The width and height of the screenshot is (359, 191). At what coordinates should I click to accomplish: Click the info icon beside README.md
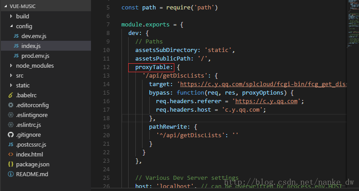point(11,174)
